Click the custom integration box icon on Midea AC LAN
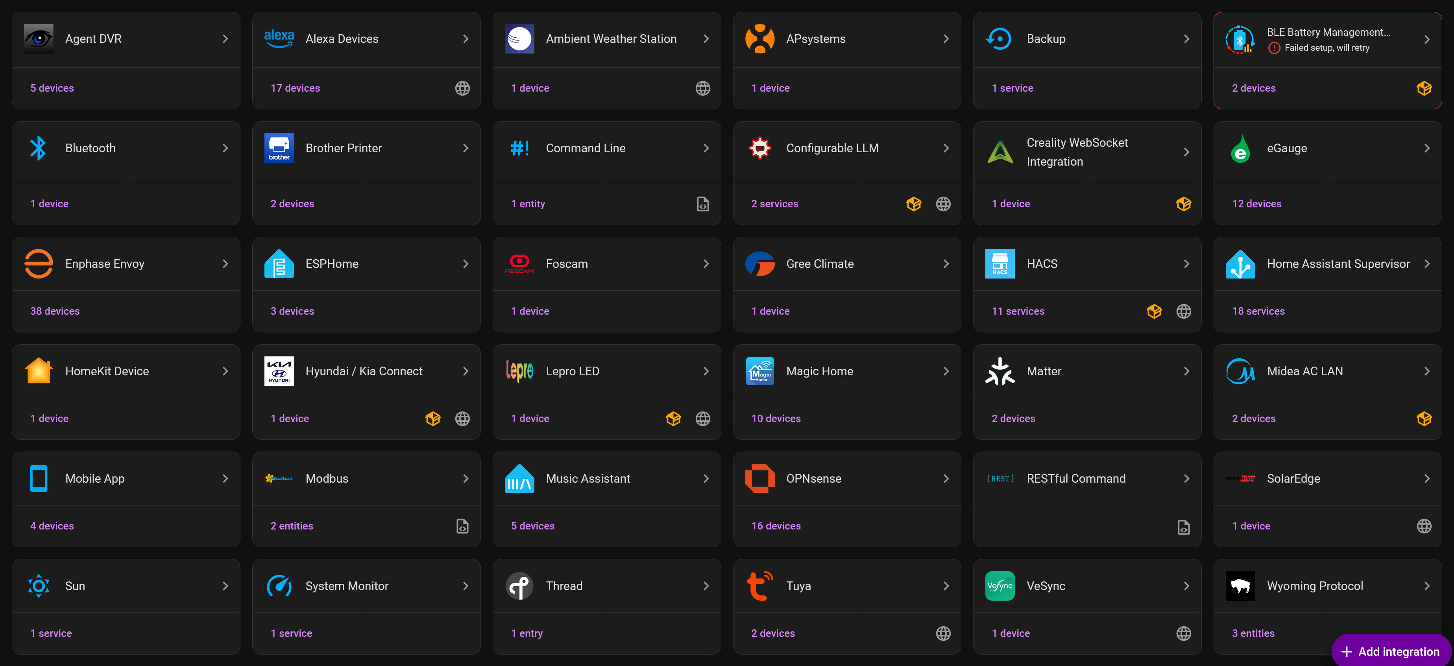The image size is (1454, 666). click(1424, 418)
